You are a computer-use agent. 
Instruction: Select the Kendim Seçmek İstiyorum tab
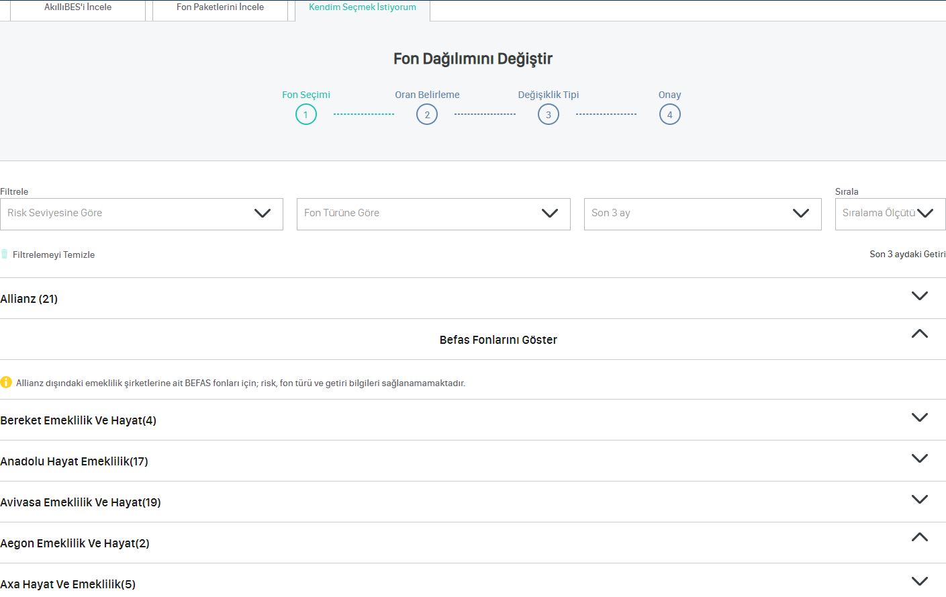tap(363, 9)
